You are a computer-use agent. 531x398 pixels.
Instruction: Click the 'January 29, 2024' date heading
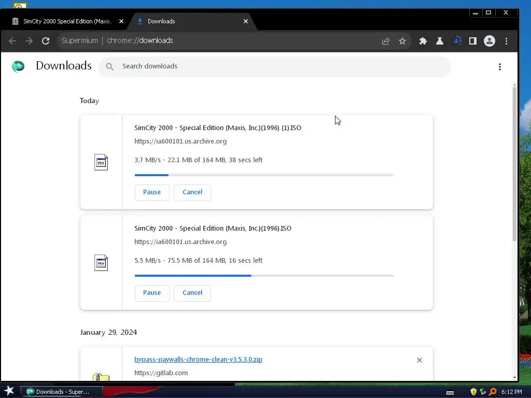(x=108, y=332)
